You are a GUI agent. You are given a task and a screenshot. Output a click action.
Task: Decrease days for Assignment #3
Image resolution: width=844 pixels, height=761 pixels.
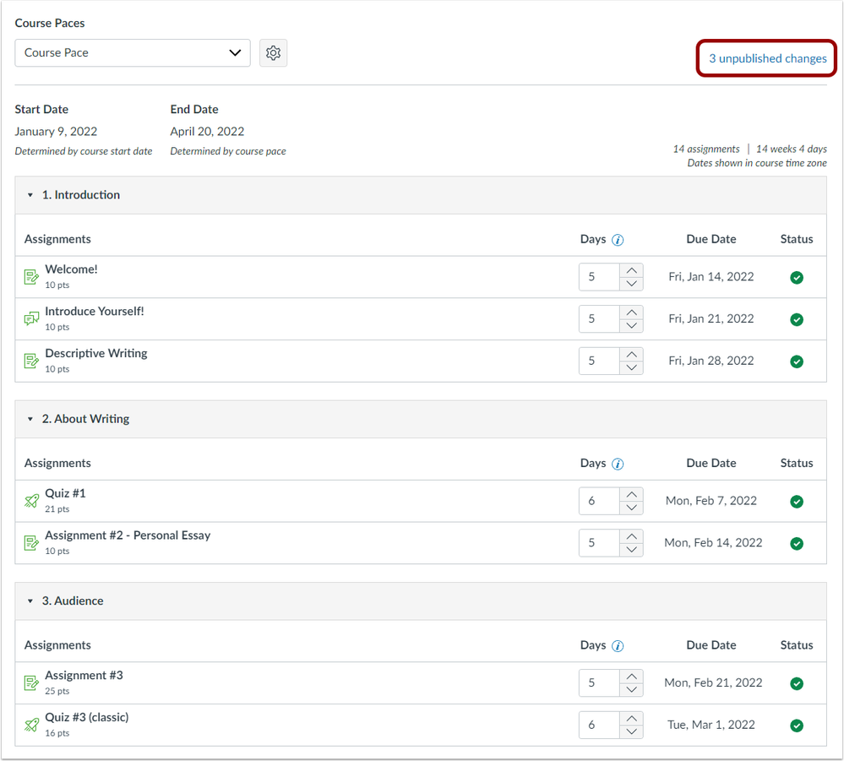point(631,689)
